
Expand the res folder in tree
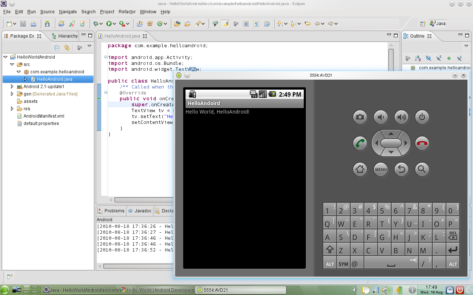(x=12, y=109)
